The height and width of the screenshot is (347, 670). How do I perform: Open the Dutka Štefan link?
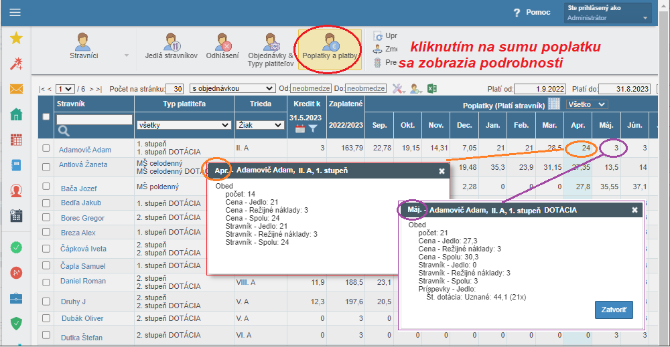[x=82, y=338]
